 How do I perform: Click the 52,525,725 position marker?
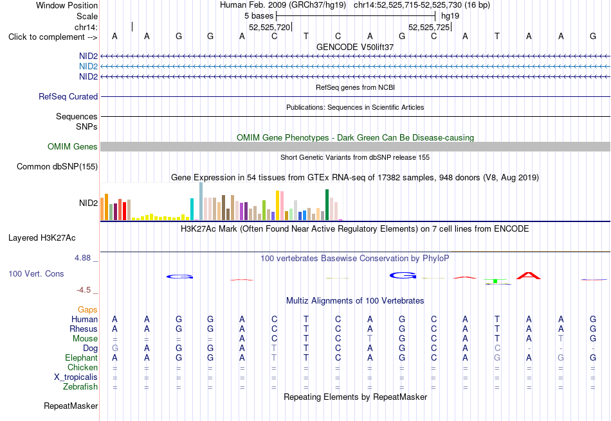pos(429,27)
